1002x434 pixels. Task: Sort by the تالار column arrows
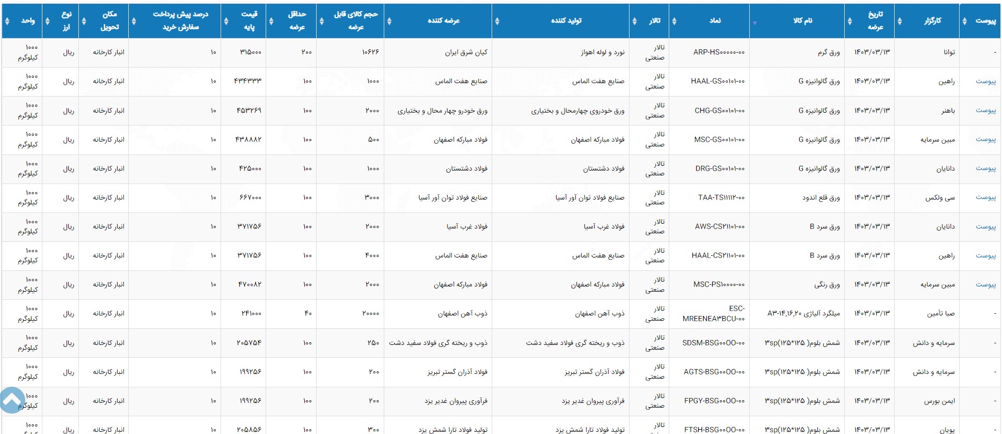coord(634,21)
